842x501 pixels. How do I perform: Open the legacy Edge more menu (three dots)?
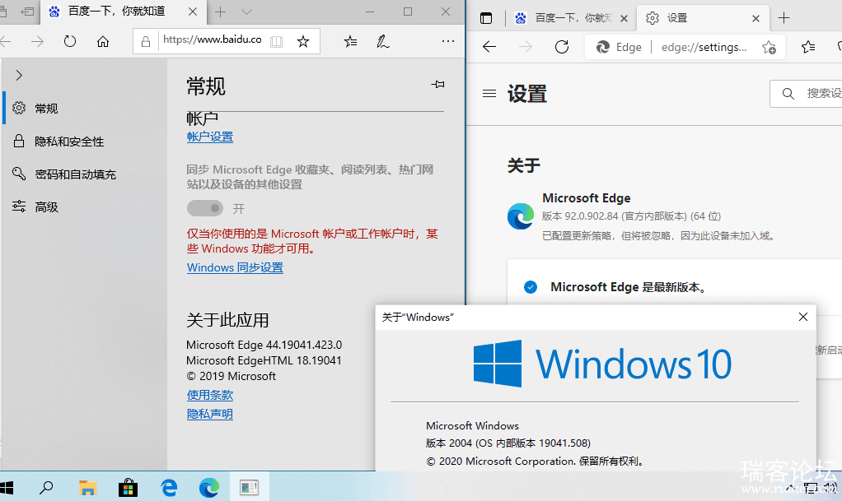pyautogui.click(x=448, y=41)
